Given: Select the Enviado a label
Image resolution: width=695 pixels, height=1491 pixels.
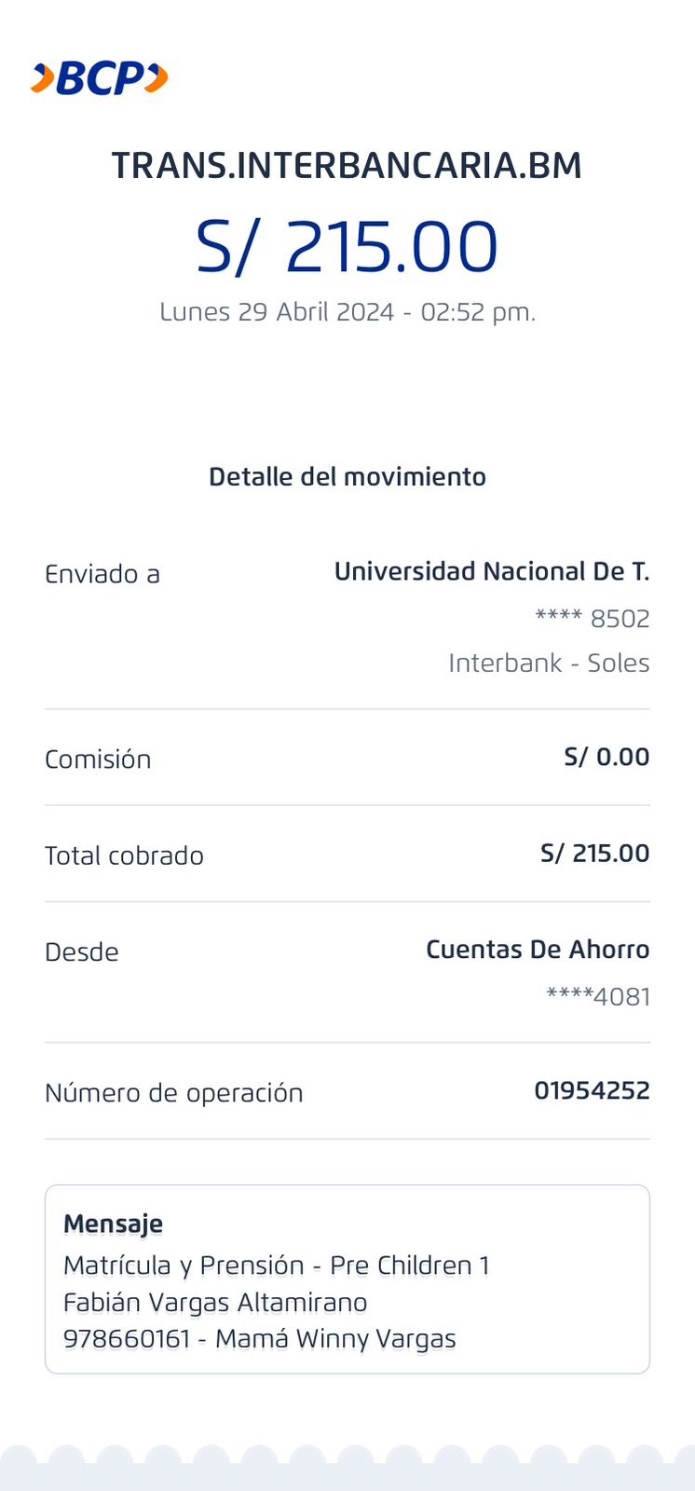Looking at the screenshot, I should (x=102, y=574).
